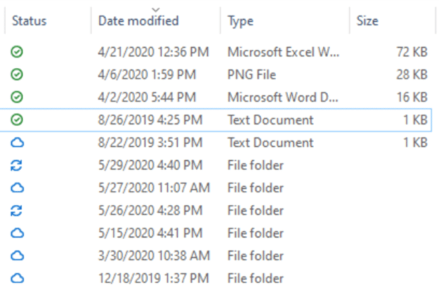Click the synced checkmark icon for 4/21/2020 file
The image size is (439, 295).
17,52
